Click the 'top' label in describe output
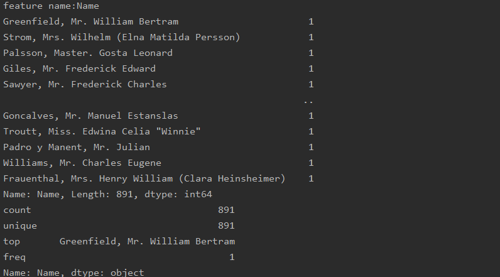This screenshot has width=500, height=277. (x=11, y=242)
